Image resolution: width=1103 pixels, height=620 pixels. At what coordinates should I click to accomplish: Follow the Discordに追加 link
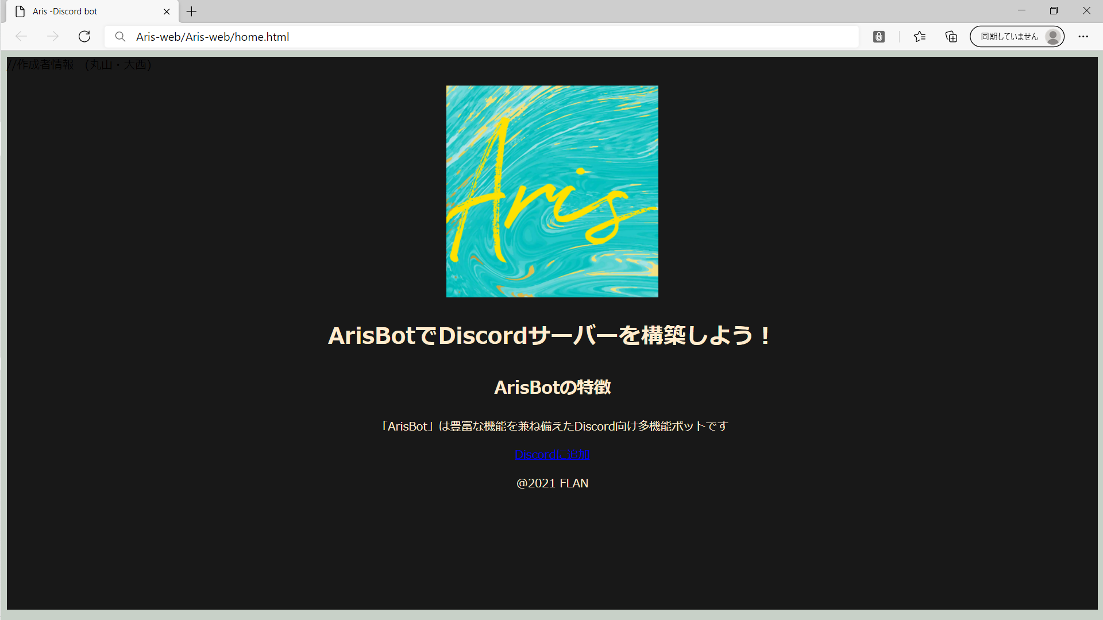[x=552, y=455]
